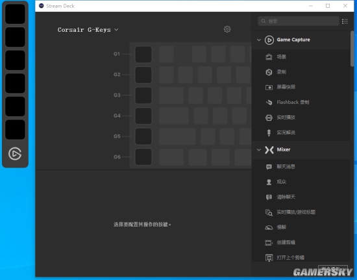Select the 实时播放/游戏标题 stream title icon
Viewport: 357px width, 280px height.
click(269, 212)
